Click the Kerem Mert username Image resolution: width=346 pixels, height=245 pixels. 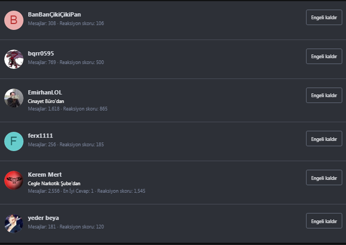[x=45, y=175]
